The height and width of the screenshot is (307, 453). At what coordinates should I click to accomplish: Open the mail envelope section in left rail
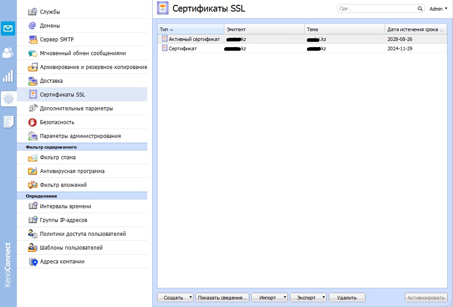[x=8, y=29]
